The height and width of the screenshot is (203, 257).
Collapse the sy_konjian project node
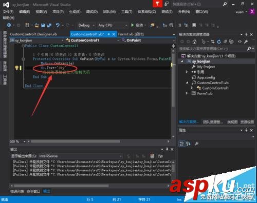pyautogui.click(x=182, y=62)
